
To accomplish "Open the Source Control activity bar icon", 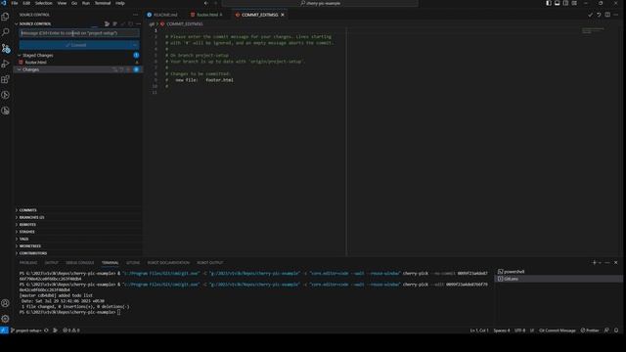I will click(5, 48).
